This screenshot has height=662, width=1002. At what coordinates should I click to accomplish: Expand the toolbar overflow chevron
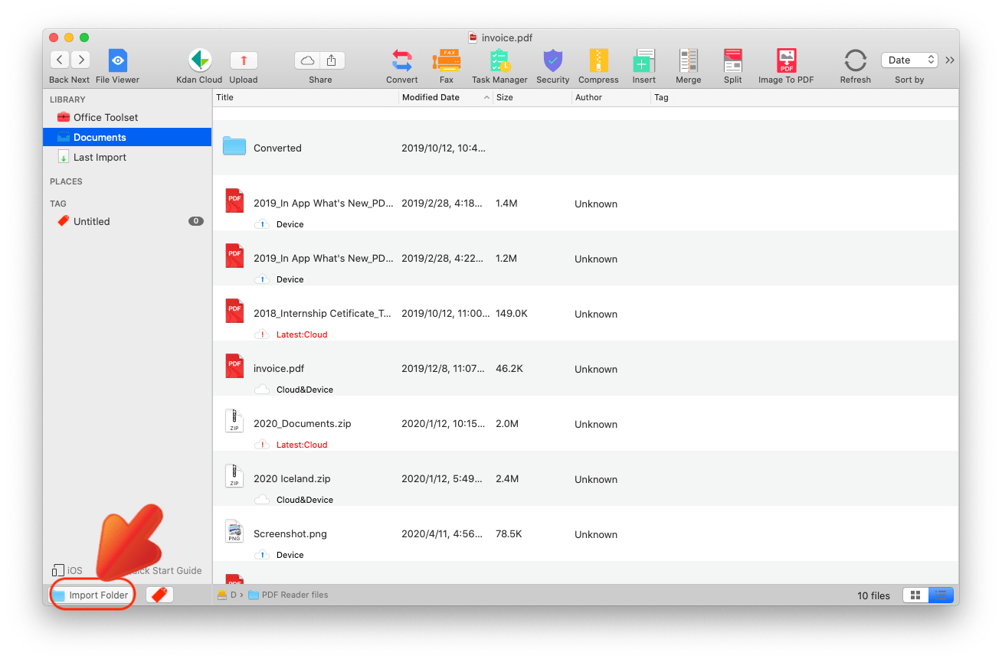click(949, 60)
